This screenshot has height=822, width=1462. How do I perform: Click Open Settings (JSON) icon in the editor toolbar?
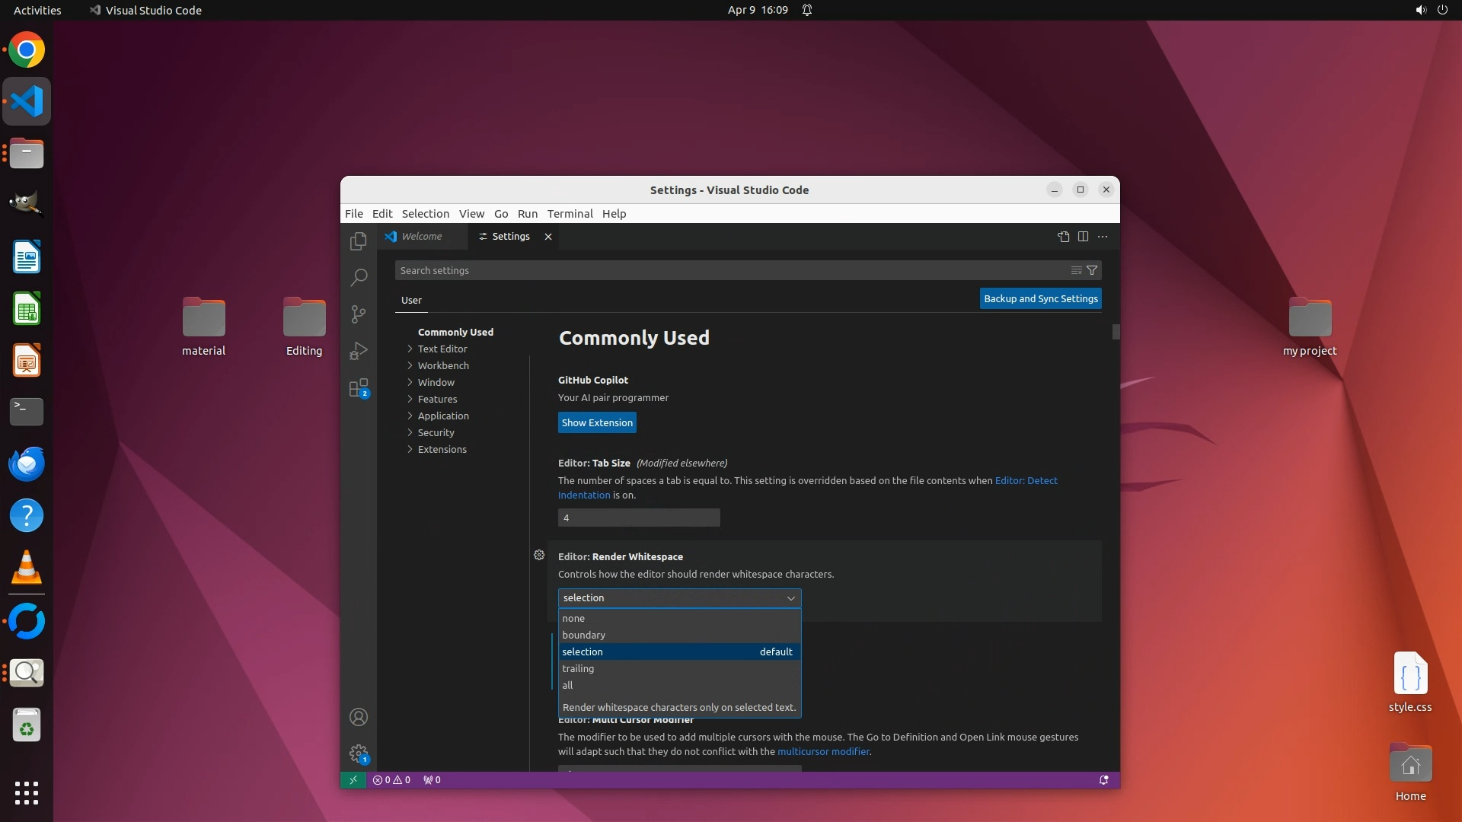1063,237
